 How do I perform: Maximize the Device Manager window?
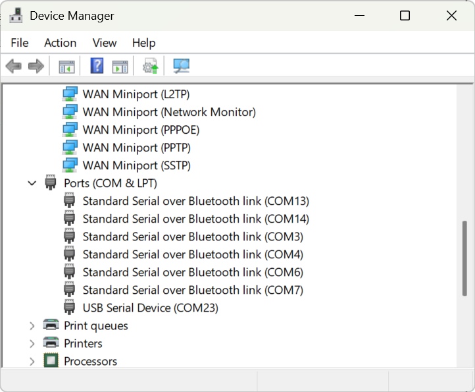click(x=405, y=15)
